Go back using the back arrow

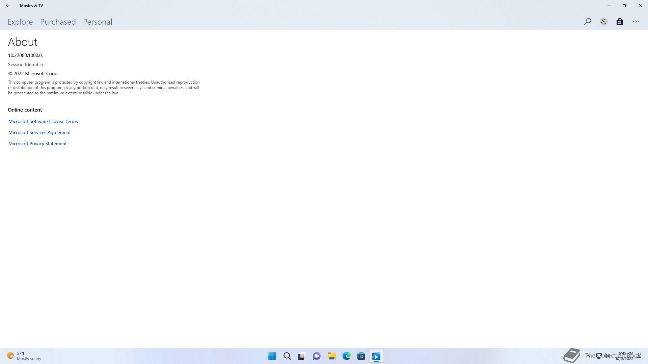click(x=8, y=5)
